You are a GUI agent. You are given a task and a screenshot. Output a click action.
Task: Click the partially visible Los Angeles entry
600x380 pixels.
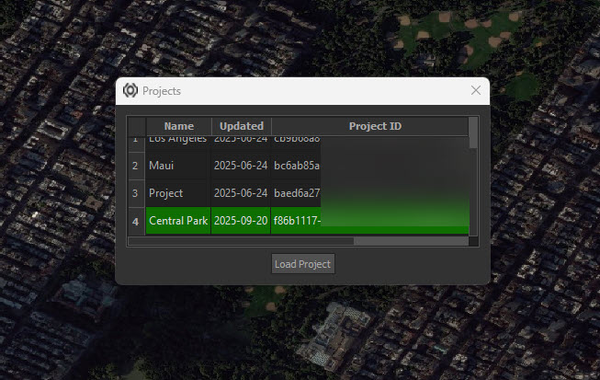[178, 140]
